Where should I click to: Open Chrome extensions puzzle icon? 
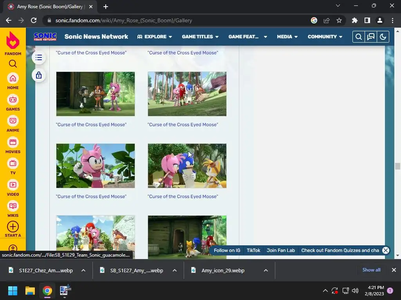point(355,20)
